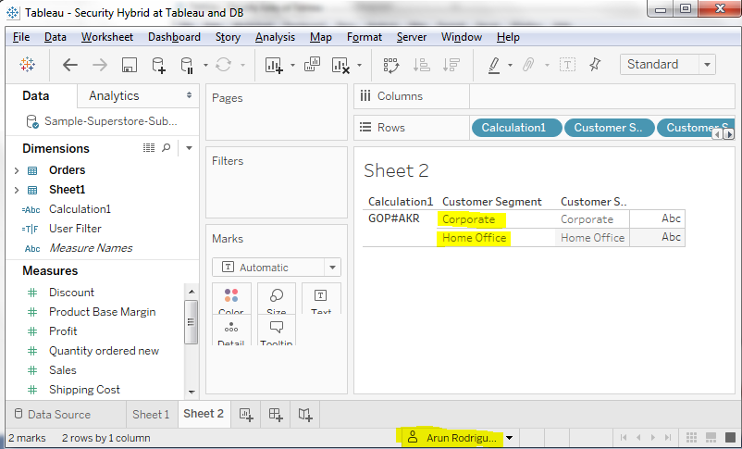Image resolution: width=742 pixels, height=449 pixels.
Task: Click the GOP#AKR row header
Action: click(394, 218)
